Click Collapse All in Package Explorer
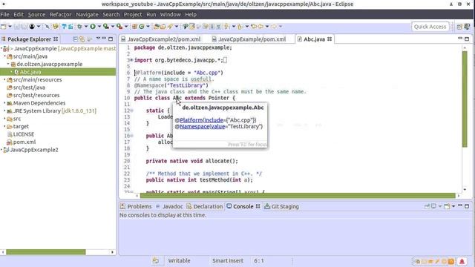Image resolution: width=475 pixels, height=267 pixels. coord(76,39)
